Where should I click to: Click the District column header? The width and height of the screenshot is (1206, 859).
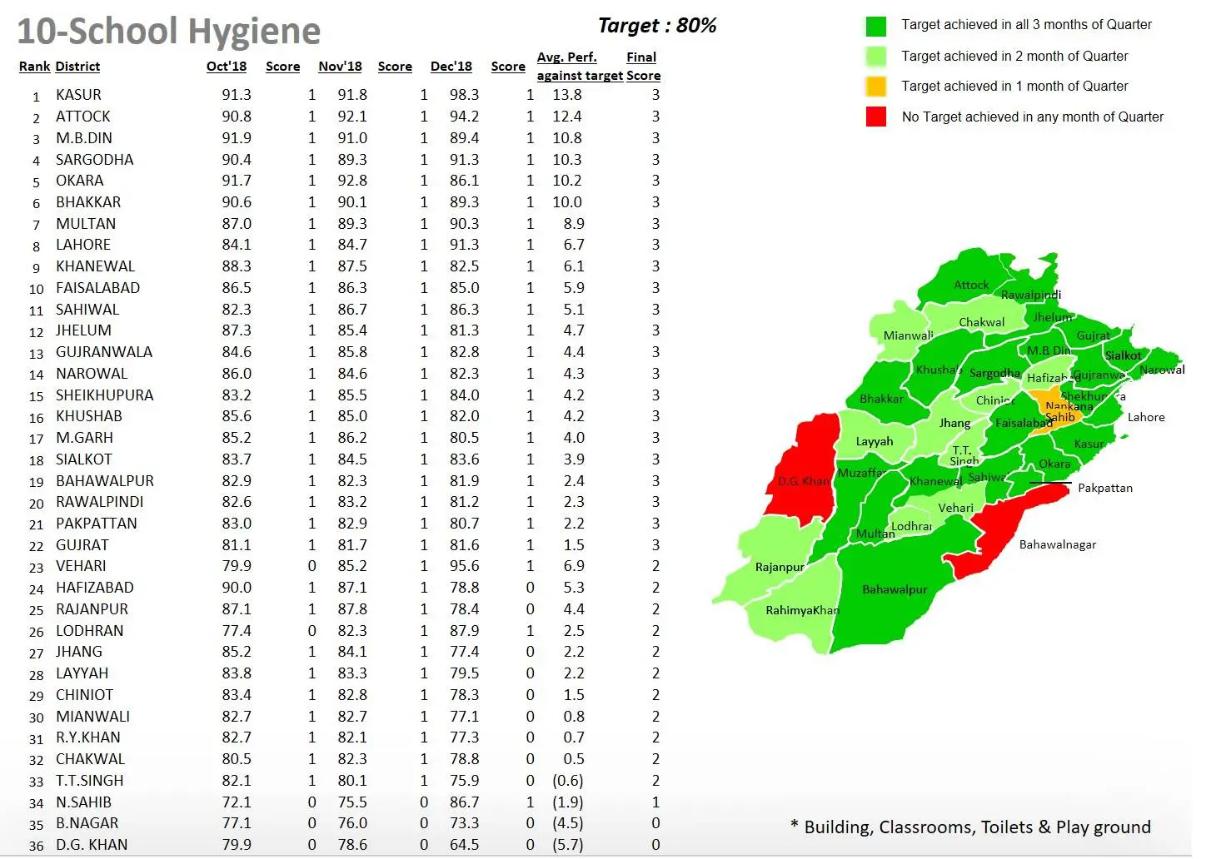(x=77, y=67)
